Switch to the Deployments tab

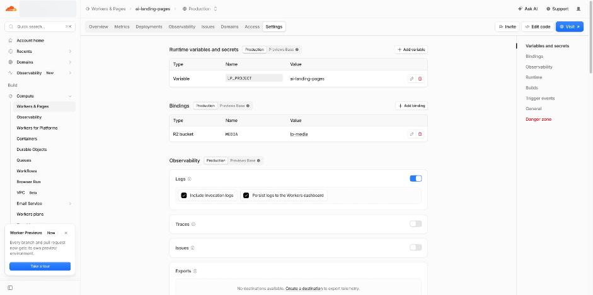(149, 27)
